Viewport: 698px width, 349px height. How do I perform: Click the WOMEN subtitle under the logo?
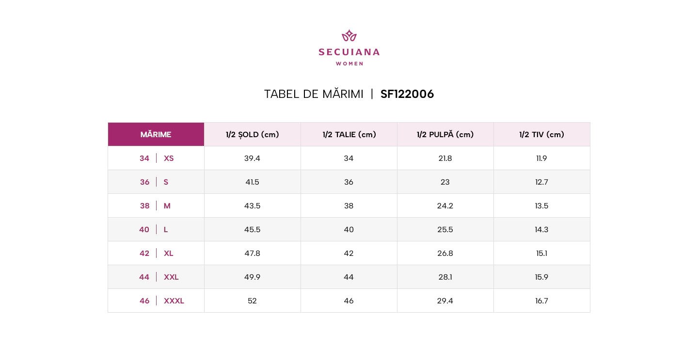(x=349, y=63)
